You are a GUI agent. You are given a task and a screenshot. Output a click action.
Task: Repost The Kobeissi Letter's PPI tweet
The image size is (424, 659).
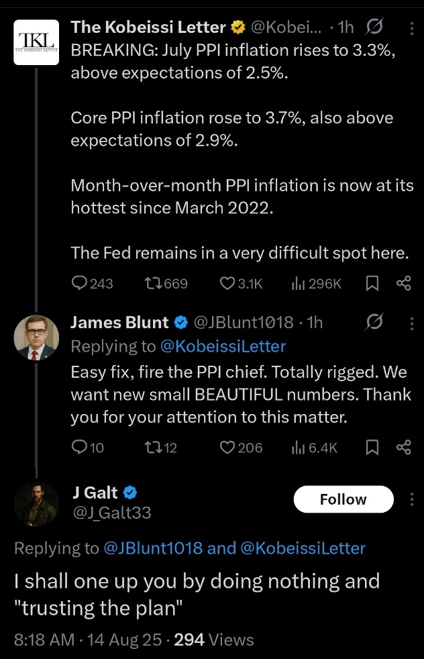click(166, 284)
